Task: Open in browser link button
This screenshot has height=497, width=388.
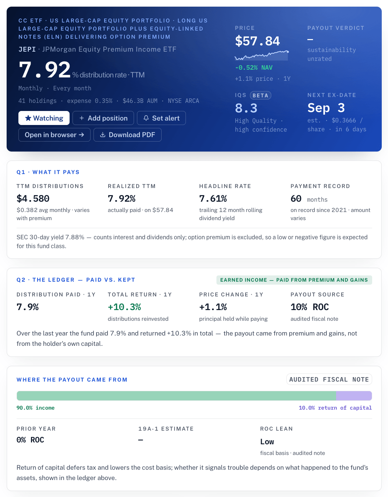Action: coord(54,135)
